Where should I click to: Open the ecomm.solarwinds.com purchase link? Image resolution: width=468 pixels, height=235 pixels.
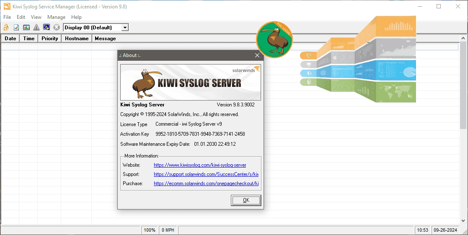pos(206,183)
